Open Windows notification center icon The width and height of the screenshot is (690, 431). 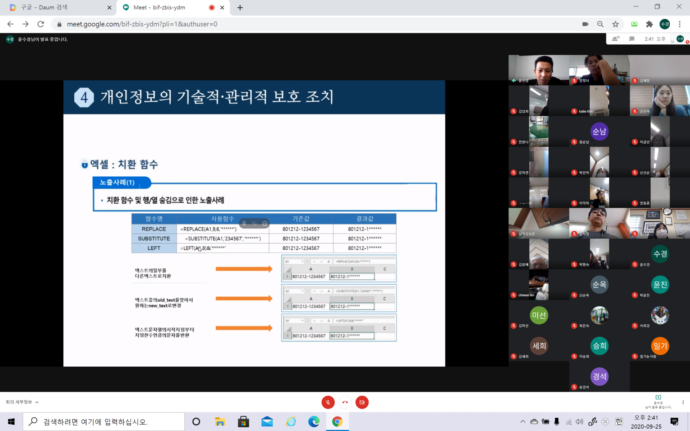[x=675, y=421]
